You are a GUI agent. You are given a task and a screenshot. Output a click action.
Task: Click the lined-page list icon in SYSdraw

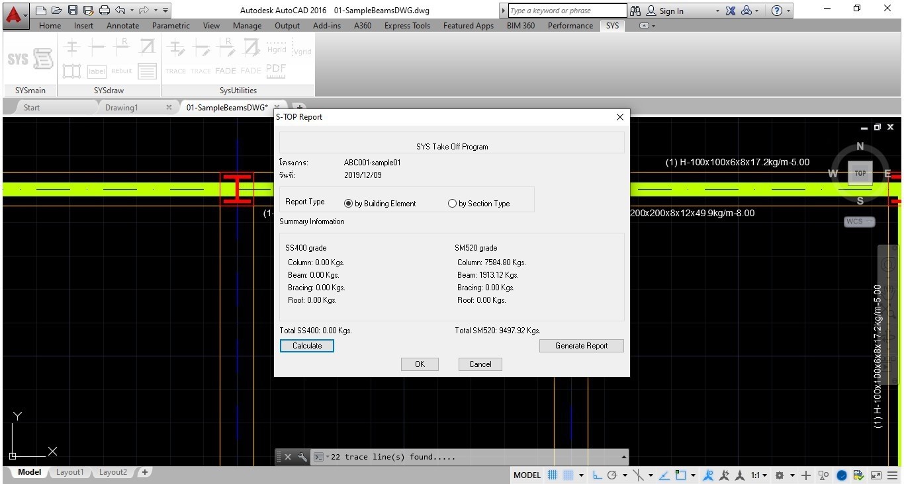pos(147,71)
